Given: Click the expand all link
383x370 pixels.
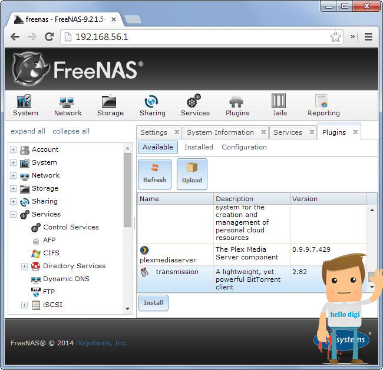Looking at the screenshot, I should [x=28, y=131].
